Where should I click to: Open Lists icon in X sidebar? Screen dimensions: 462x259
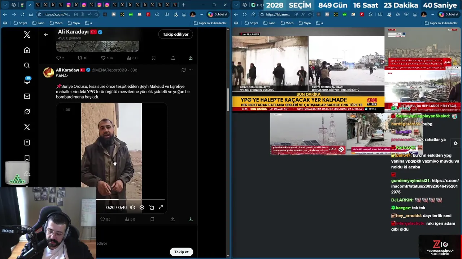(x=27, y=143)
